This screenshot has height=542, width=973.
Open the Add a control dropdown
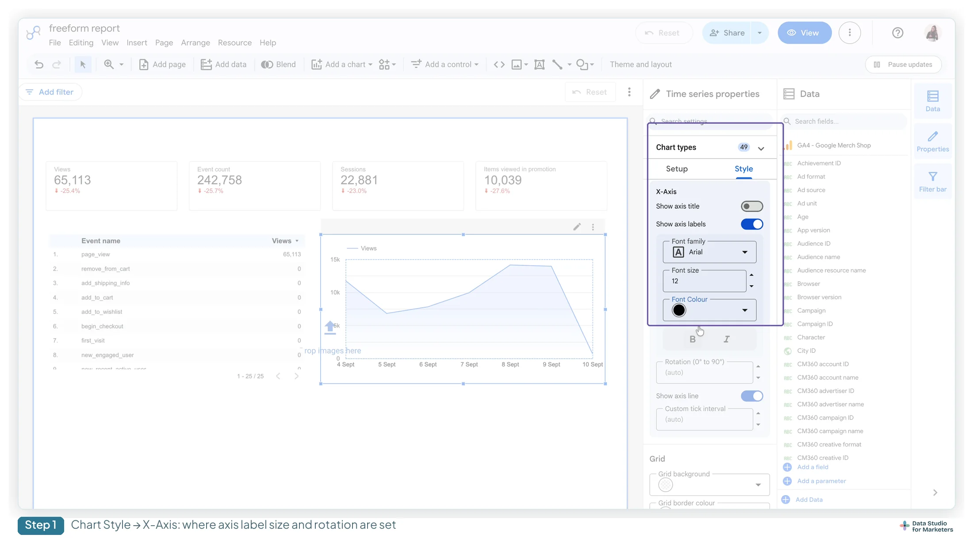point(445,65)
